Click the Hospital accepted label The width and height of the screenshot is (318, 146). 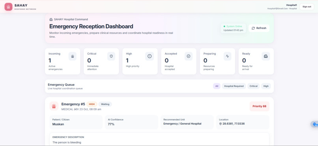pos(170,68)
